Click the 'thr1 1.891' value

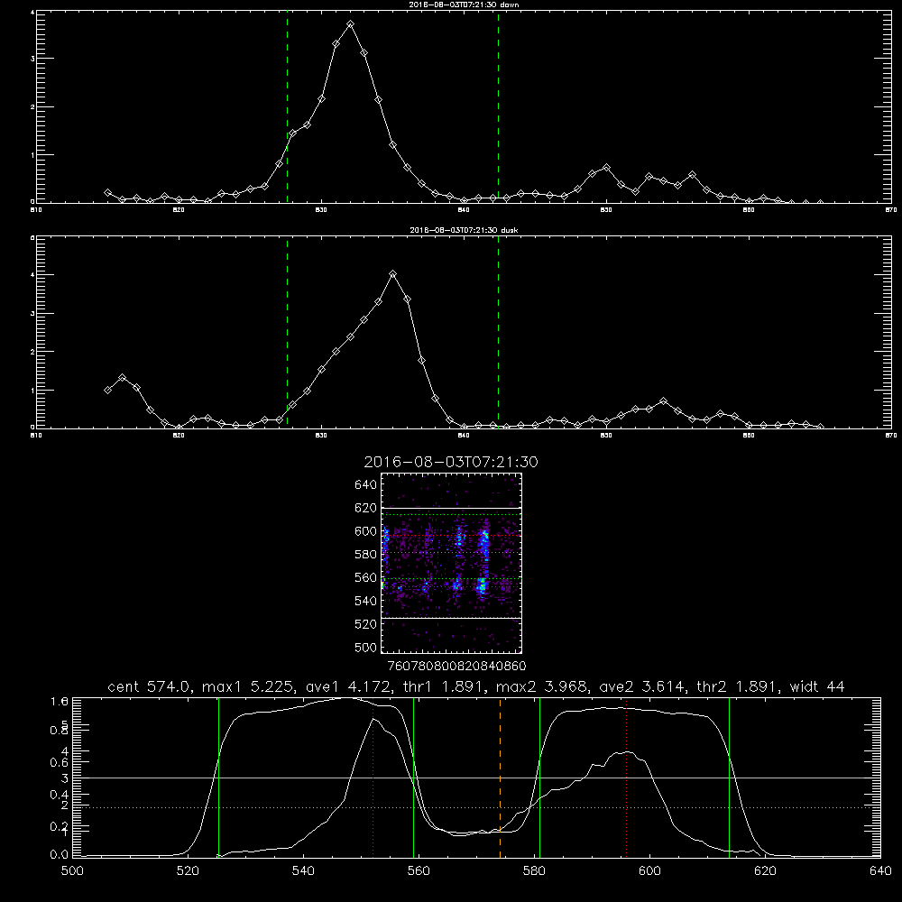point(445,686)
